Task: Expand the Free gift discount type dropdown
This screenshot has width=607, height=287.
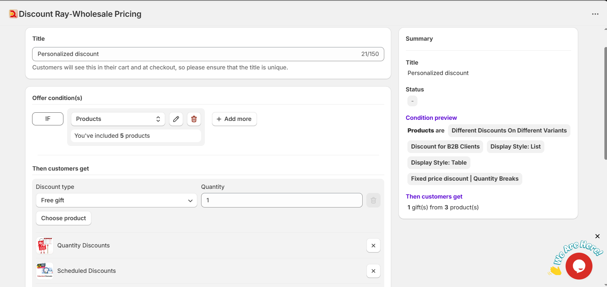Action: tap(116, 200)
